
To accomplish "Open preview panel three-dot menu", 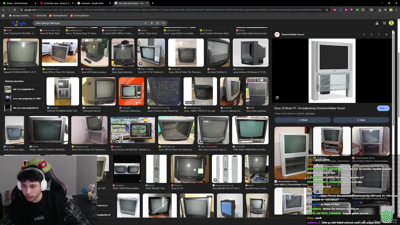I will [x=379, y=34].
